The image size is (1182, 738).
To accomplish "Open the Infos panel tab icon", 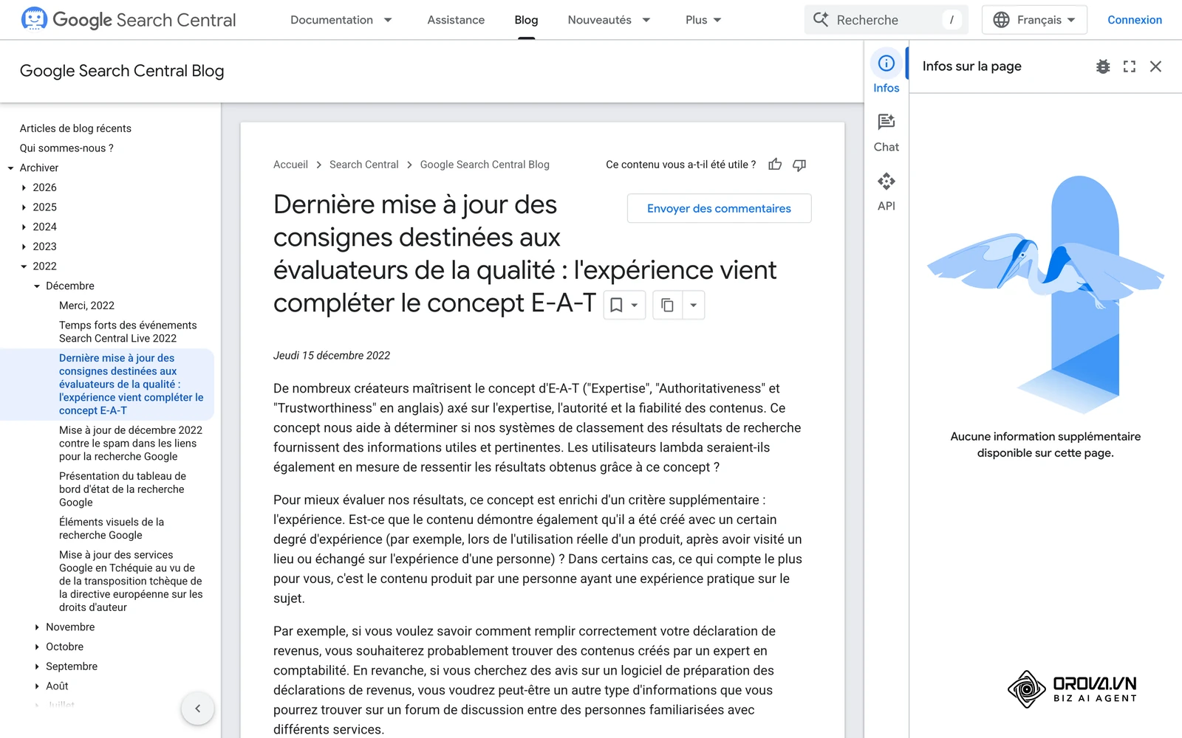I will click(886, 63).
